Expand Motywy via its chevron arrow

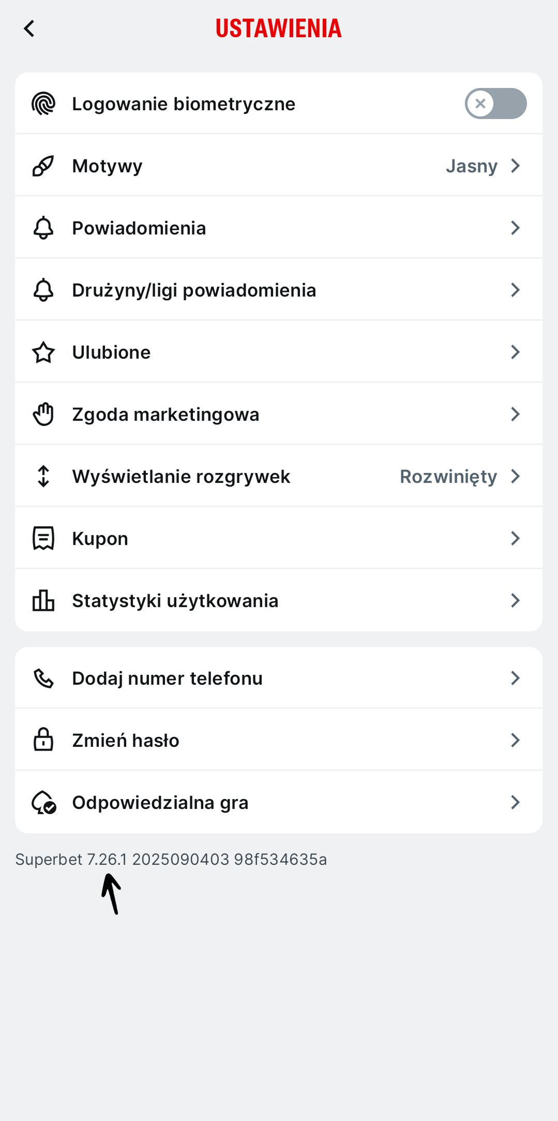coord(515,166)
